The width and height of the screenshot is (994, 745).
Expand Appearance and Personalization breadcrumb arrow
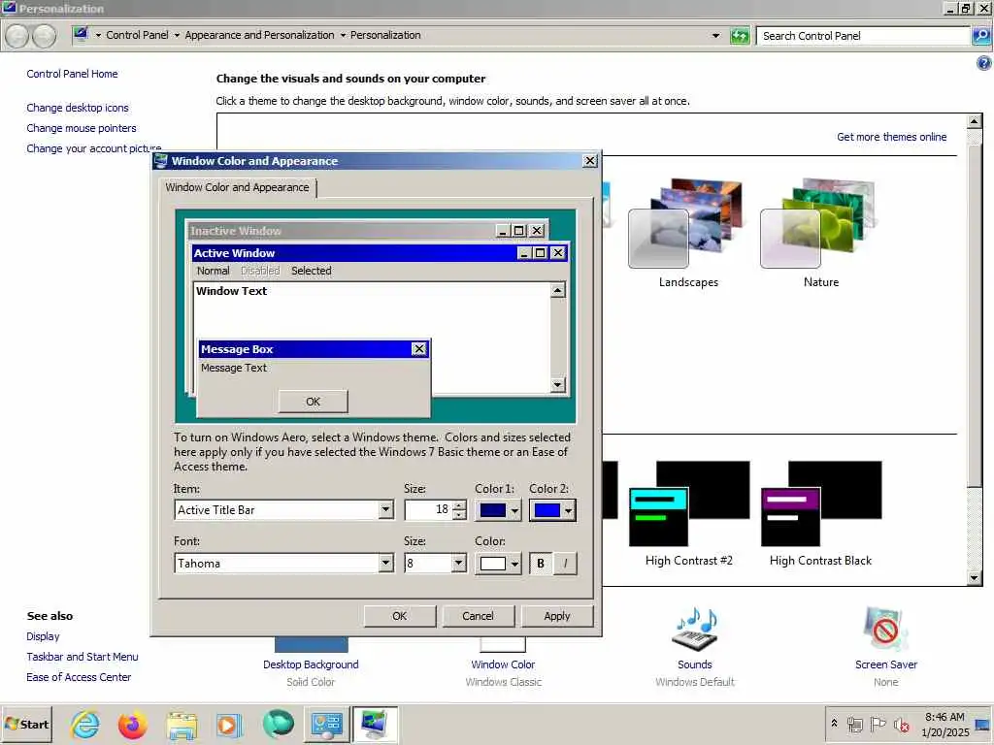click(x=343, y=36)
